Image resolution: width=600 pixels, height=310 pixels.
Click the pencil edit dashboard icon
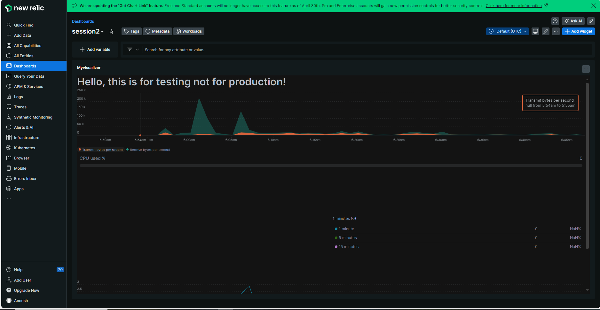pos(546,31)
